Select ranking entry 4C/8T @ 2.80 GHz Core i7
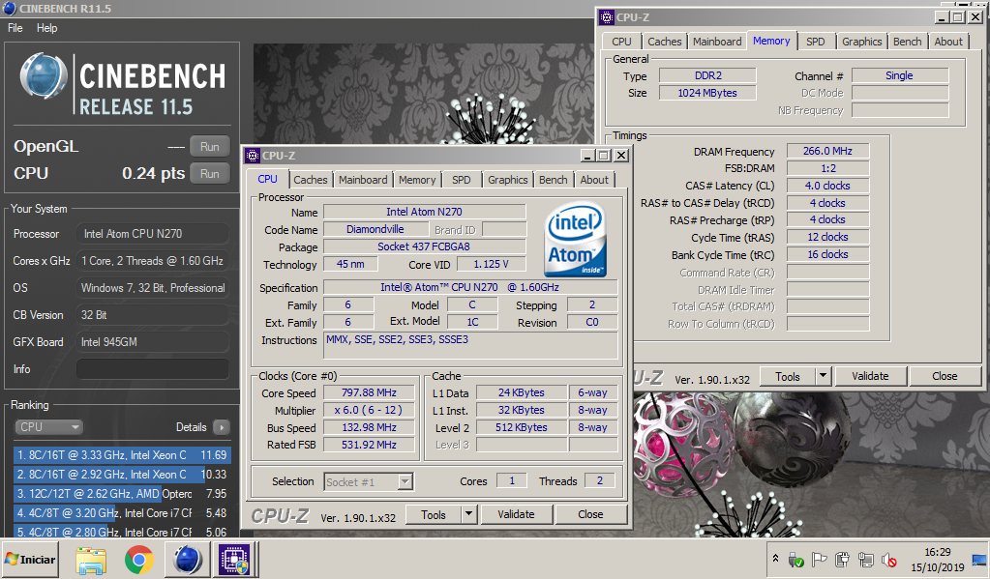Screen dimensions: 990x579 (x=122, y=532)
